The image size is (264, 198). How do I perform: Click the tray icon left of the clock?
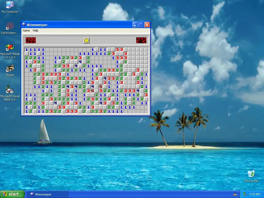point(245,194)
